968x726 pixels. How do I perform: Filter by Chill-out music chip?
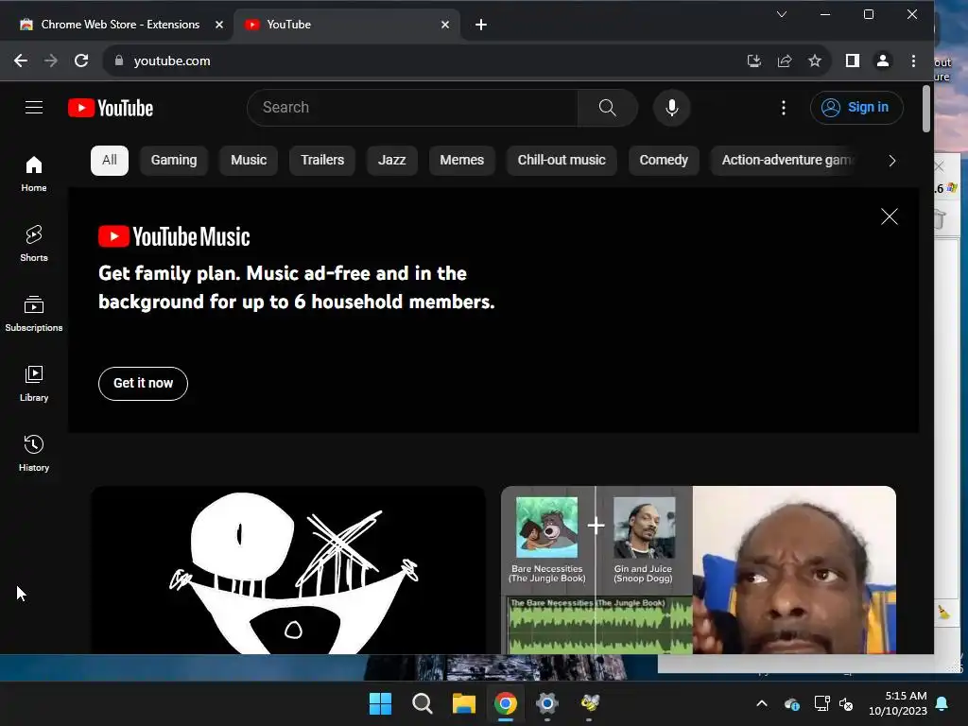coord(562,161)
